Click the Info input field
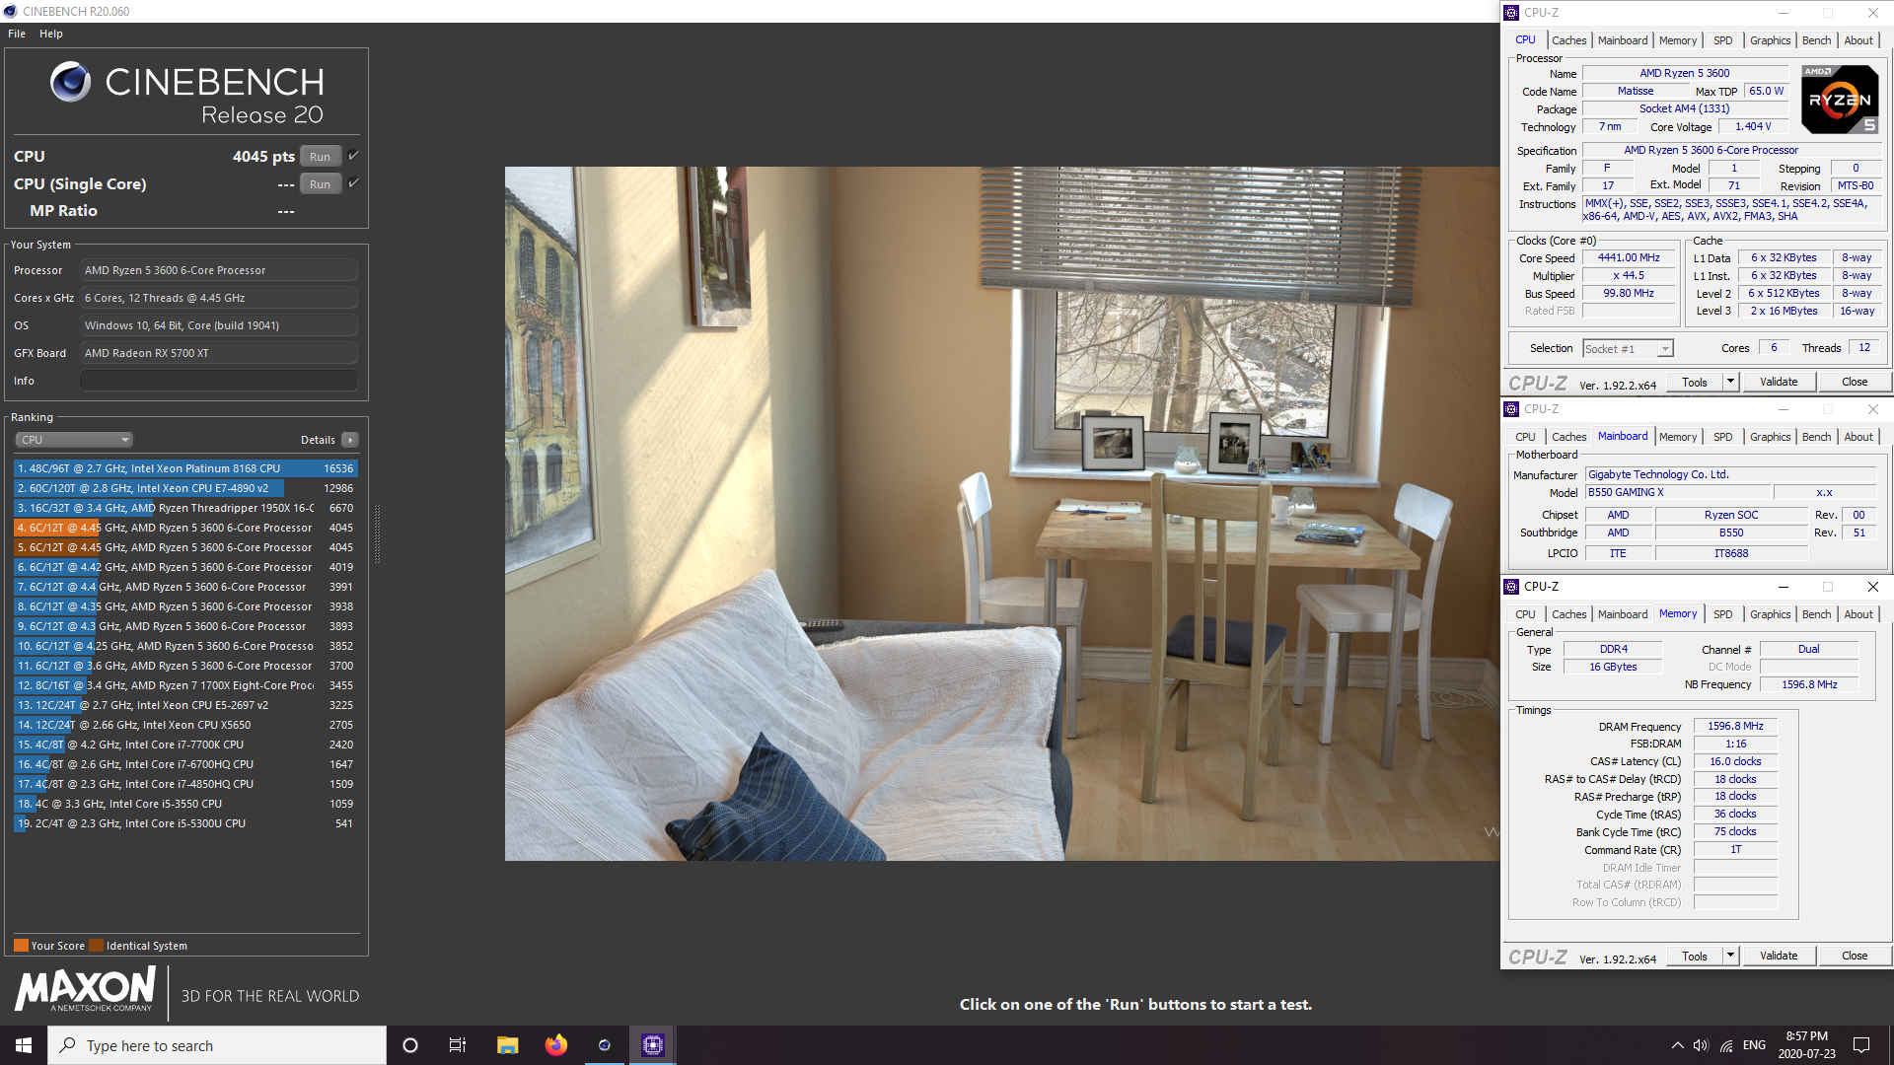 (219, 381)
